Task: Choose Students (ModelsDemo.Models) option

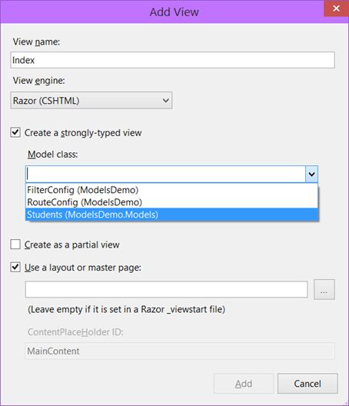Action: point(171,215)
